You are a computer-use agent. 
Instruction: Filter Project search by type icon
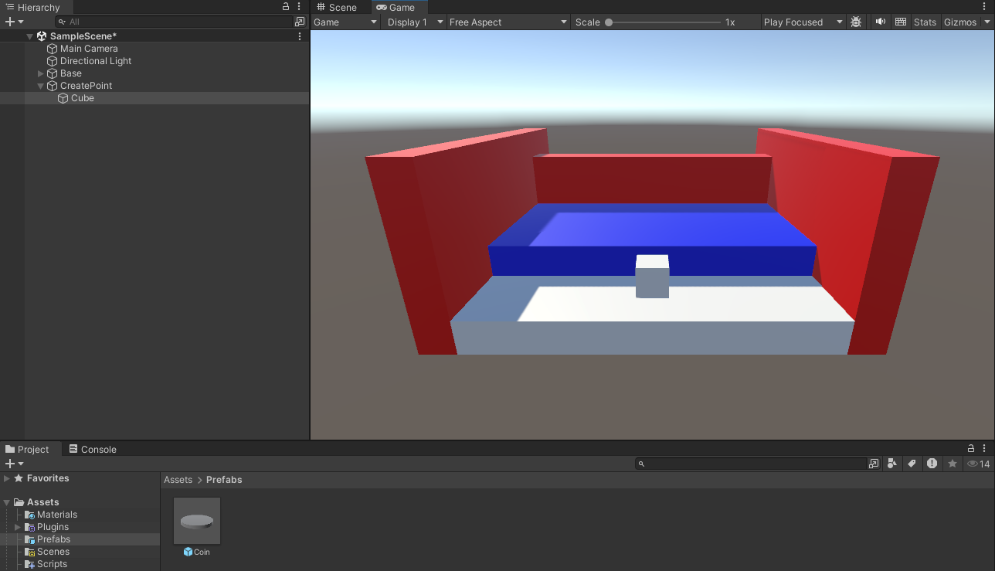892,463
